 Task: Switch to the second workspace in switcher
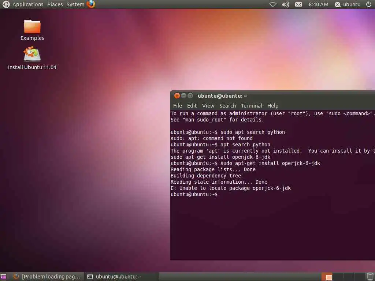(x=337, y=277)
